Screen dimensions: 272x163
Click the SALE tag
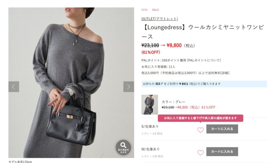point(155,10)
